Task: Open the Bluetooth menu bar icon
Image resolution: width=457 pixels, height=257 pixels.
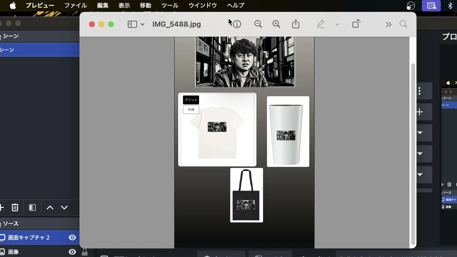Action: click(x=450, y=6)
